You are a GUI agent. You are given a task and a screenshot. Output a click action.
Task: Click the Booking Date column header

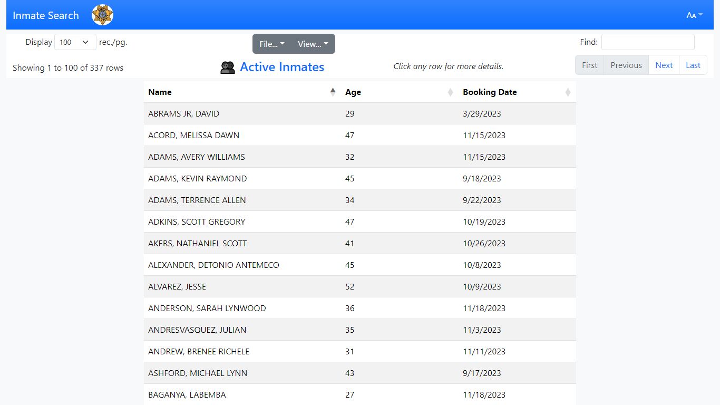(517, 92)
